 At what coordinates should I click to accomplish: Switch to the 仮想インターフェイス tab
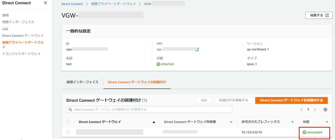pyautogui.click(x=82, y=82)
